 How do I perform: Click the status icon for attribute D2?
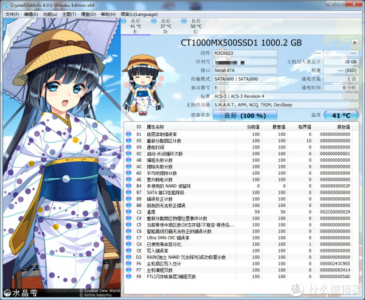[128, 257]
